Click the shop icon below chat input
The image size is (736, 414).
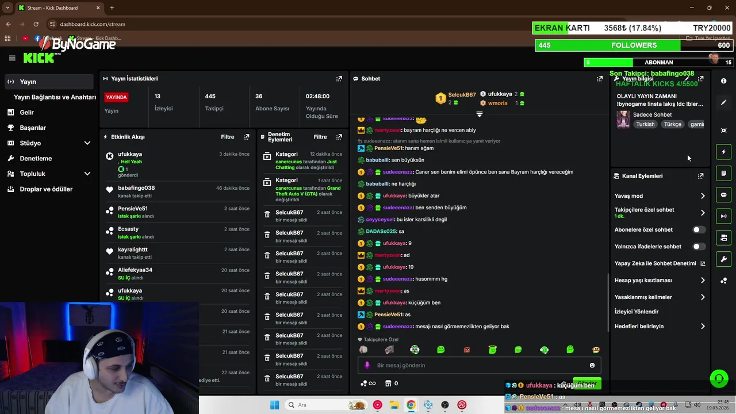[388, 384]
